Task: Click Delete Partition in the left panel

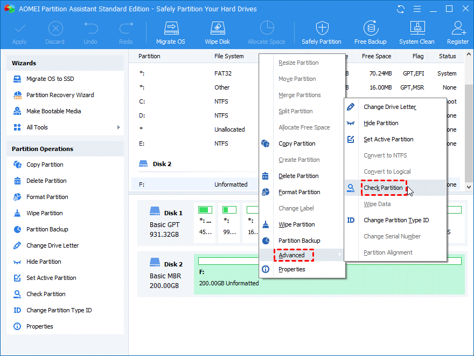Action: (x=46, y=181)
